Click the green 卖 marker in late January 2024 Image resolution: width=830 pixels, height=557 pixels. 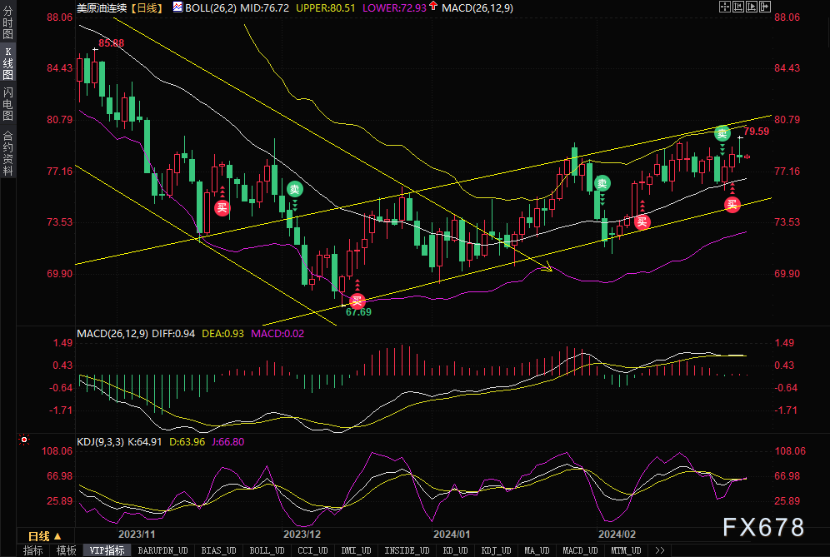(x=602, y=183)
